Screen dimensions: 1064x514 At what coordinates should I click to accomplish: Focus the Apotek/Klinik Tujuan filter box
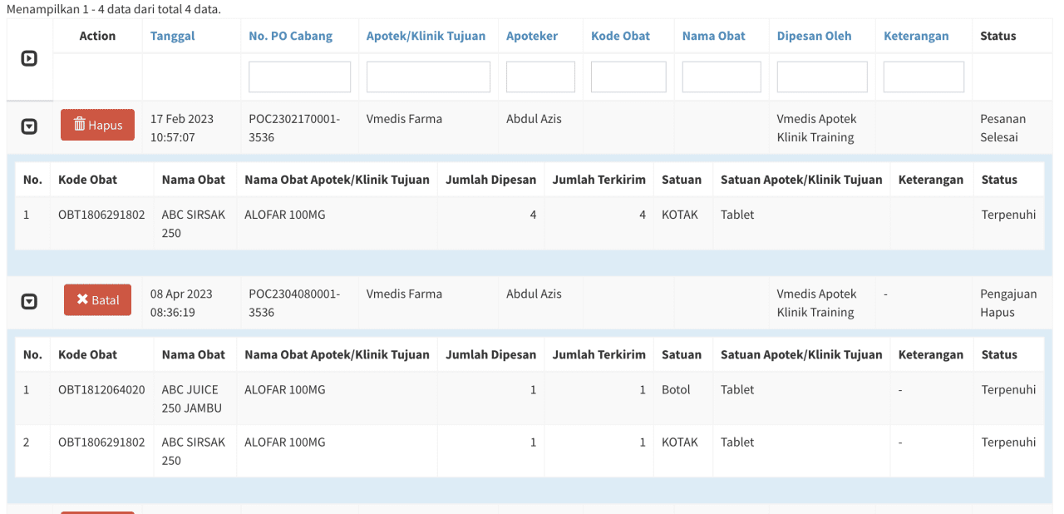pyautogui.click(x=428, y=77)
